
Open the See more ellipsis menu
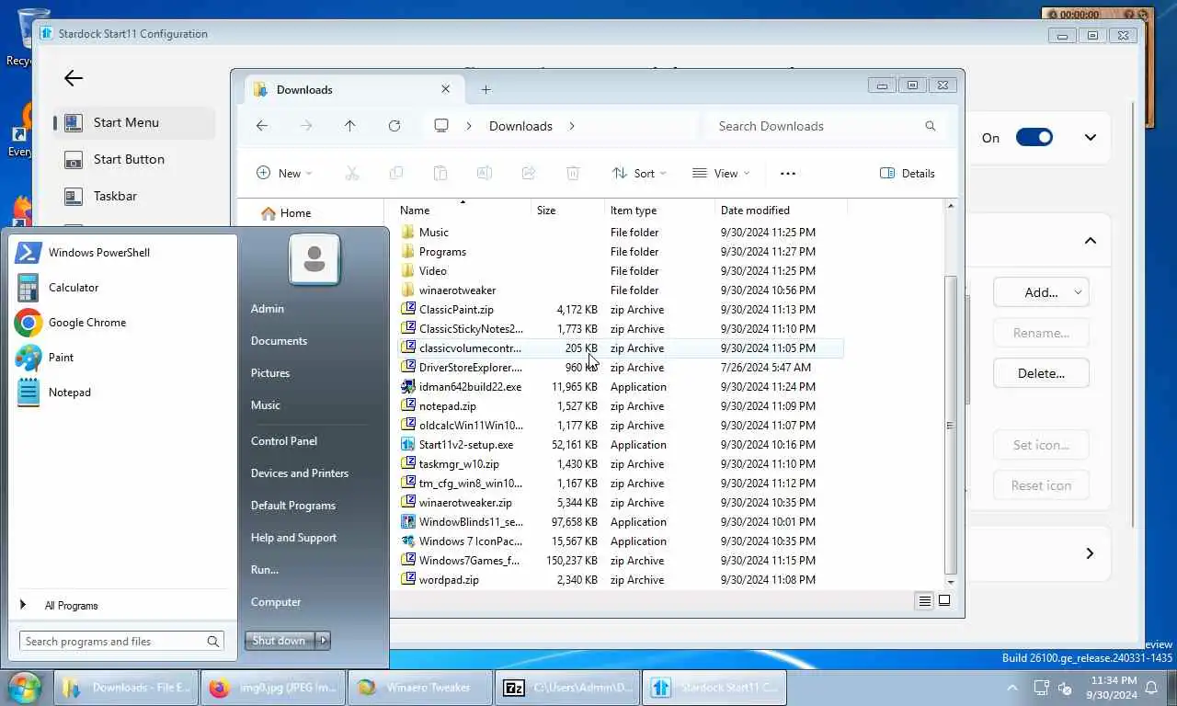tap(787, 173)
